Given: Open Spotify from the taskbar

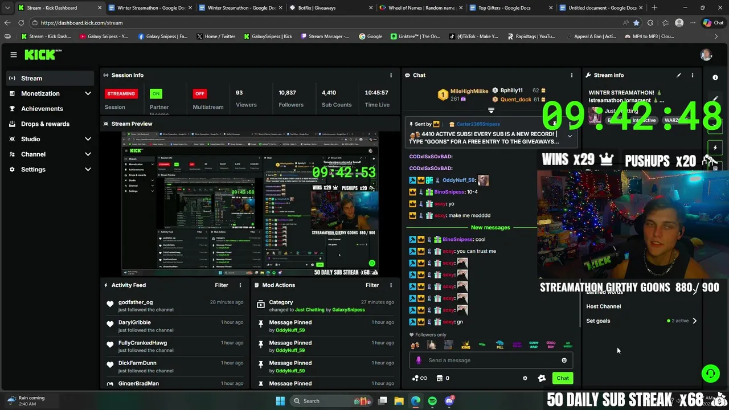Looking at the screenshot, I should (x=432, y=401).
